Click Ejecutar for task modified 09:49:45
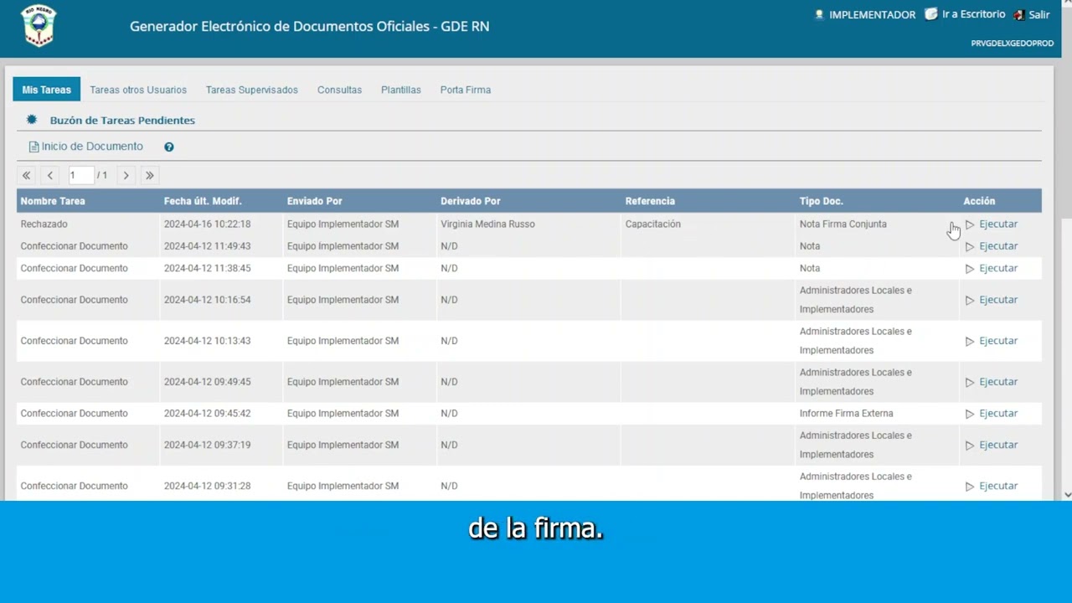This screenshot has width=1072, height=603. click(998, 382)
